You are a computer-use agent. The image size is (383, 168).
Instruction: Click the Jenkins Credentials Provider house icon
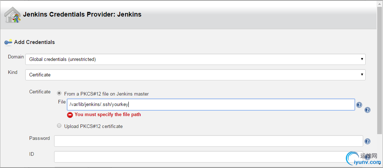click(13, 15)
